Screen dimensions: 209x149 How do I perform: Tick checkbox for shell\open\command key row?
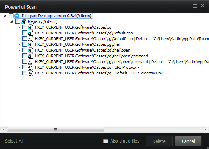[24, 56]
